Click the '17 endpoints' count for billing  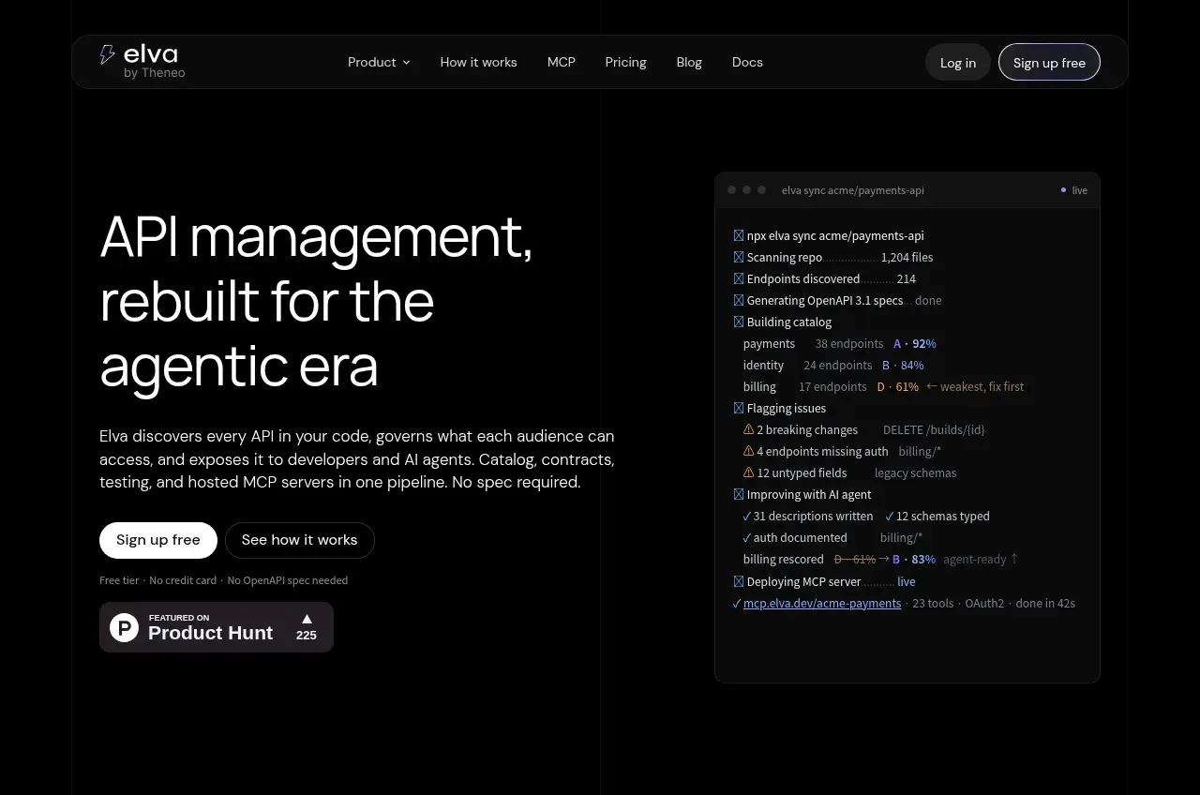coord(832,387)
